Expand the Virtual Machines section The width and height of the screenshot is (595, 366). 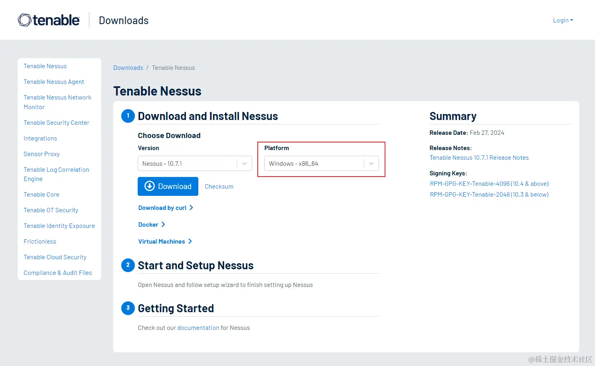pyautogui.click(x=165, y=242)
